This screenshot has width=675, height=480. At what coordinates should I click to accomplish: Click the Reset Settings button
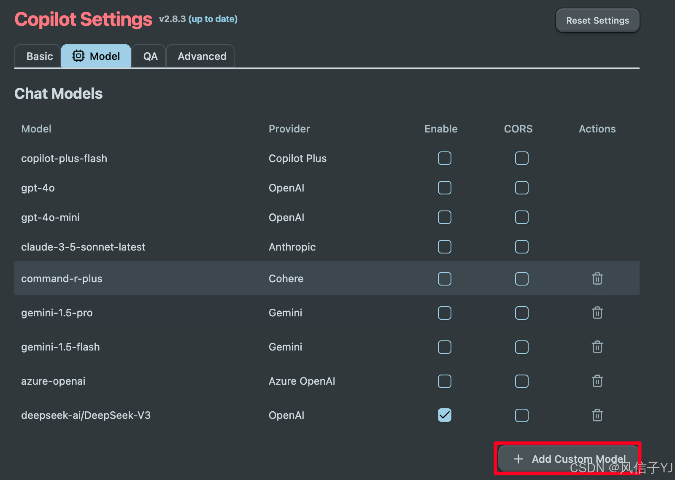coord(597,20)
